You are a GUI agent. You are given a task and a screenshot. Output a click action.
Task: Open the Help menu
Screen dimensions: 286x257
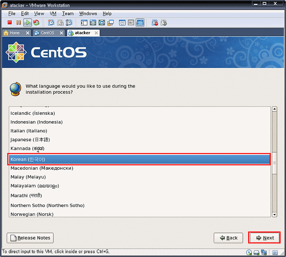tap(107, 14)
